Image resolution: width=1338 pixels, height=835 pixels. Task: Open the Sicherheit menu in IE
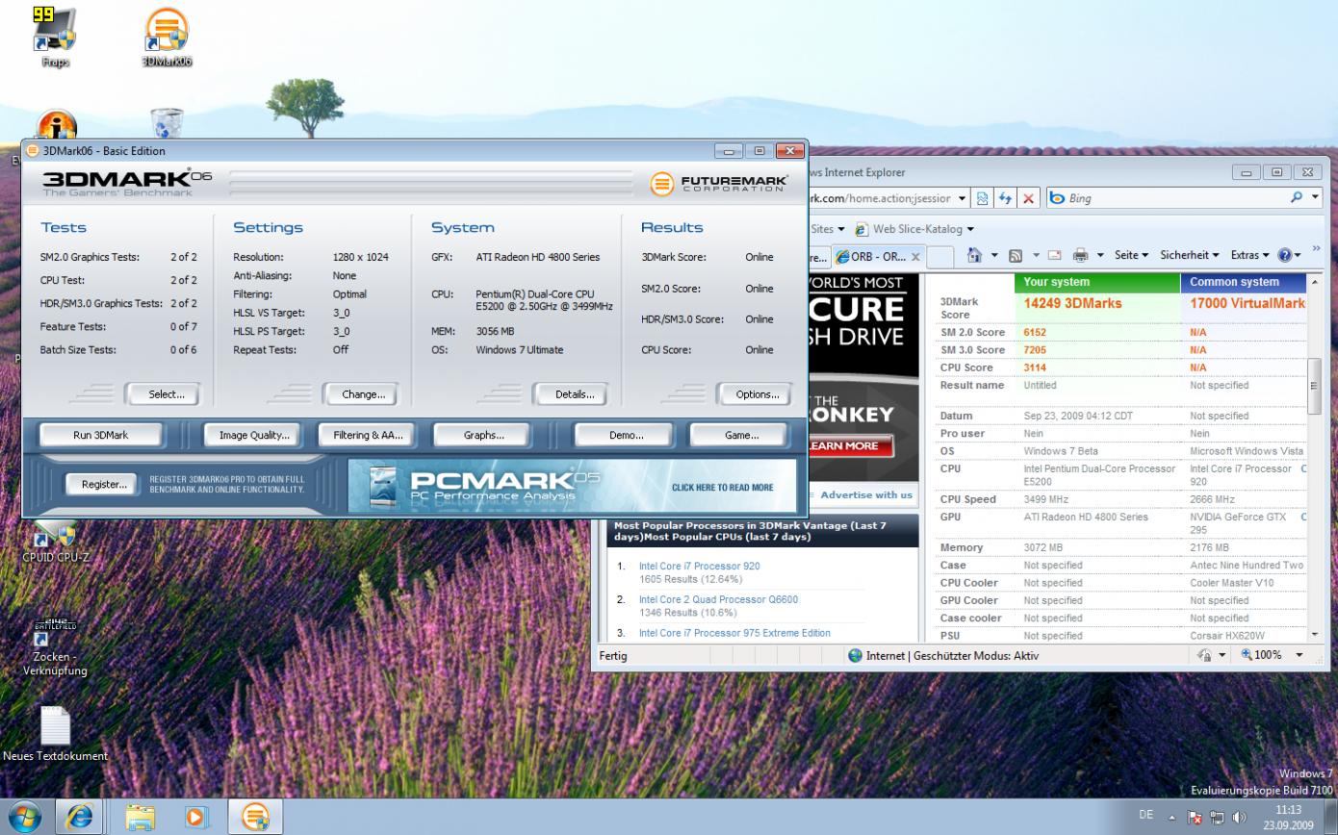click(x=1190, y=255)
